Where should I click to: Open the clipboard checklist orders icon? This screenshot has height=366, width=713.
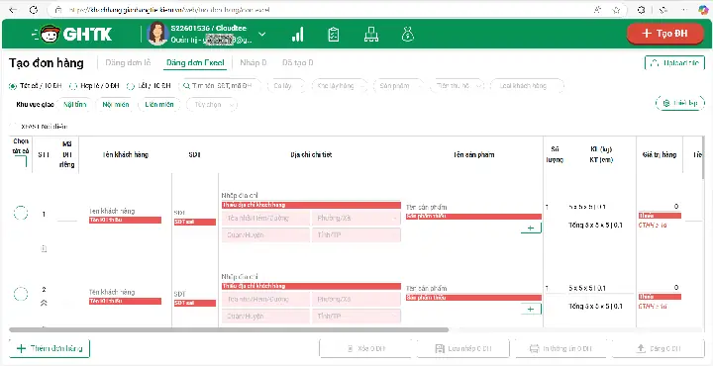[334, 35]
